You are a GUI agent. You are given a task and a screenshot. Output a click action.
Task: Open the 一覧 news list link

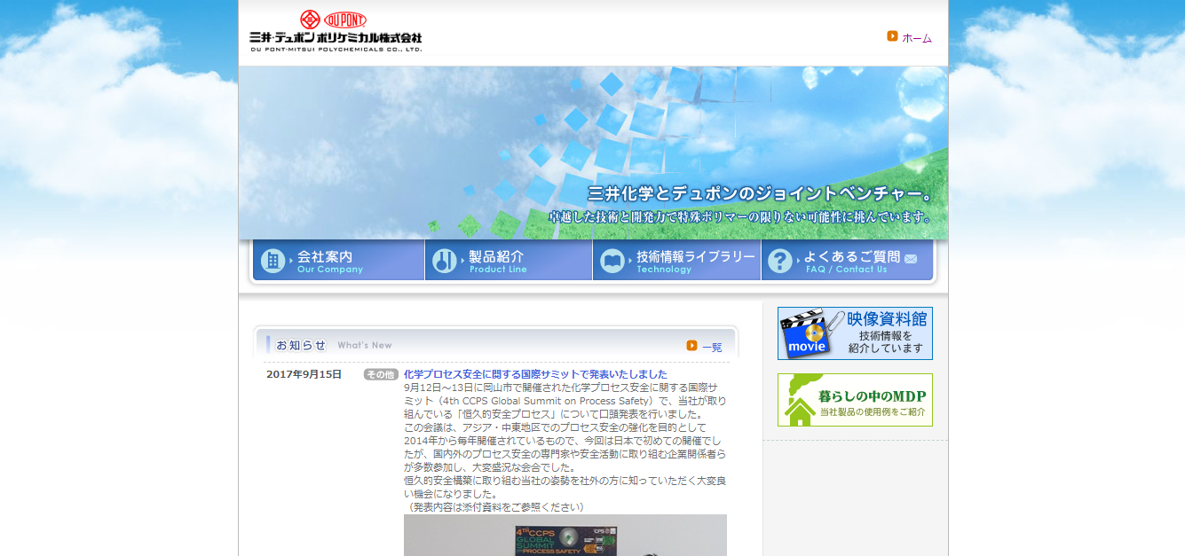[712, 347]
